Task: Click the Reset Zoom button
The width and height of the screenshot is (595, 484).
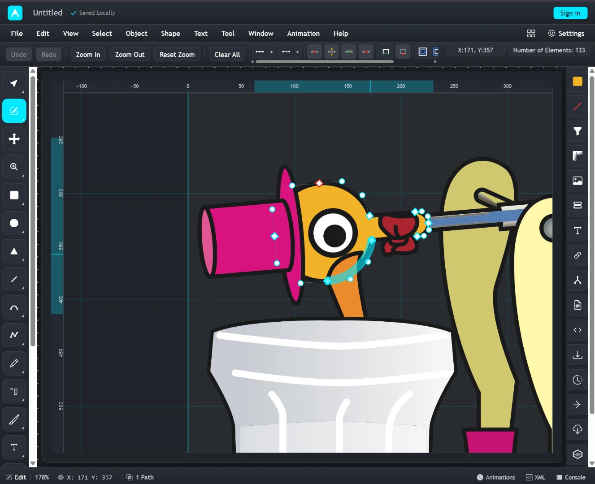Action: click(177, 54)
